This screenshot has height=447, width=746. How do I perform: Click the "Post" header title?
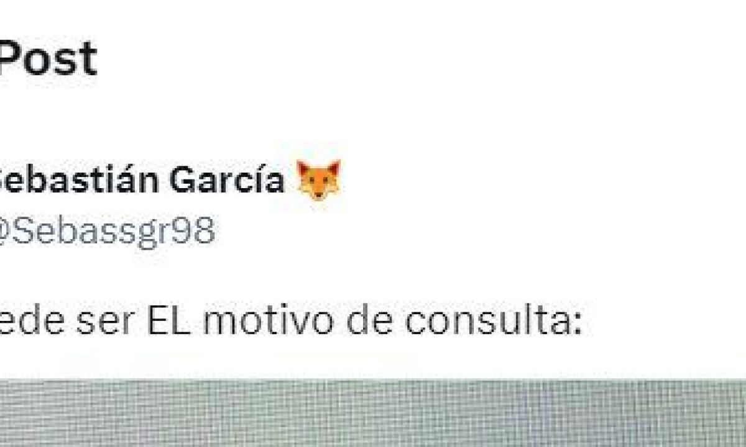pyautogui.click(x=48, y=59)
